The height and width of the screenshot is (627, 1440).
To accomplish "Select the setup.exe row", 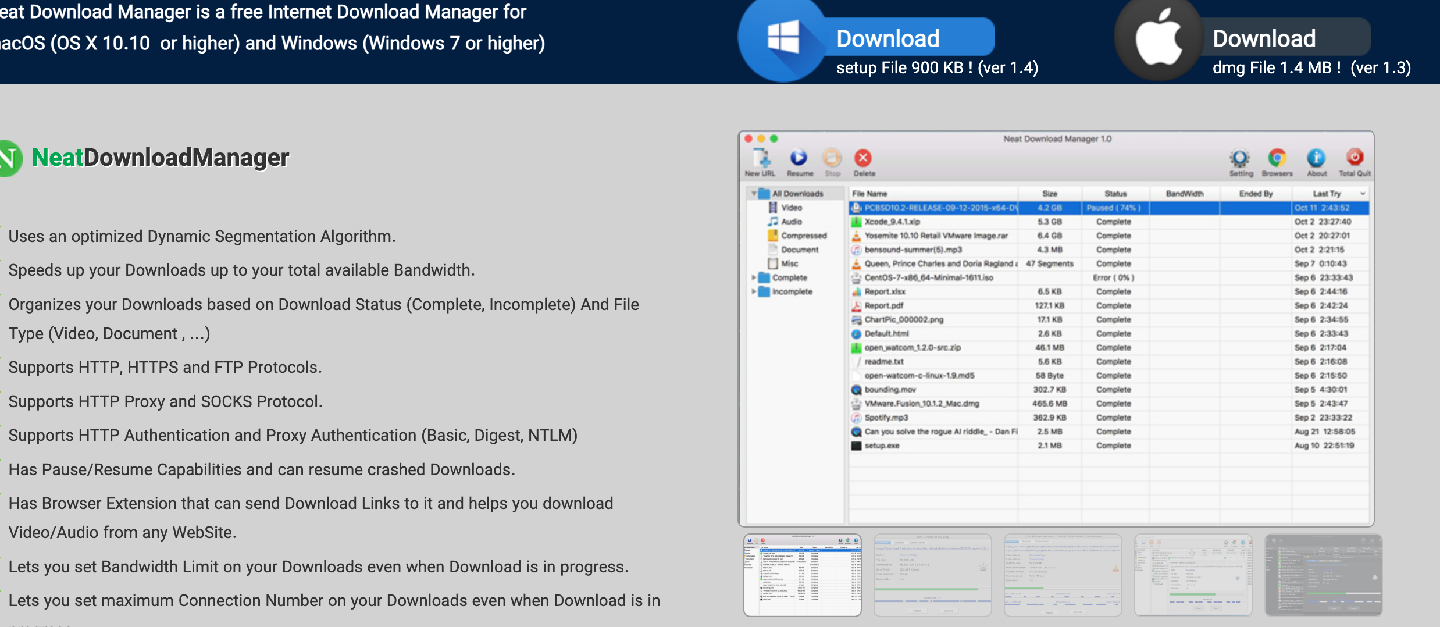I will pyautogui.click(x=1109, y=446).
